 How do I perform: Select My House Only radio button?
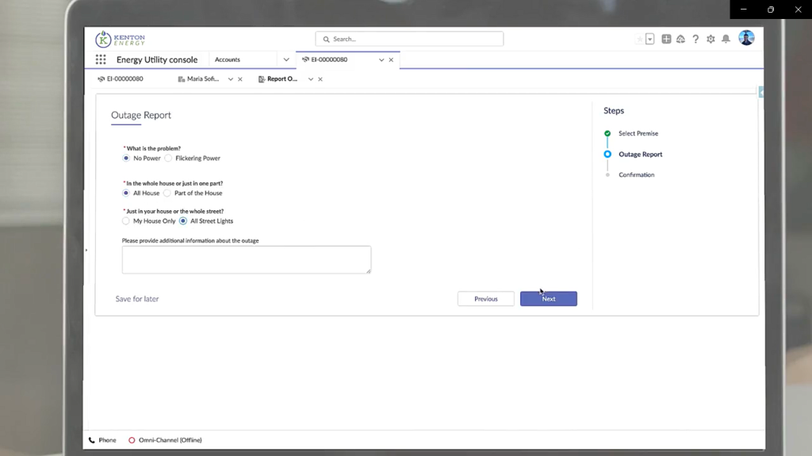click(126, 221)
